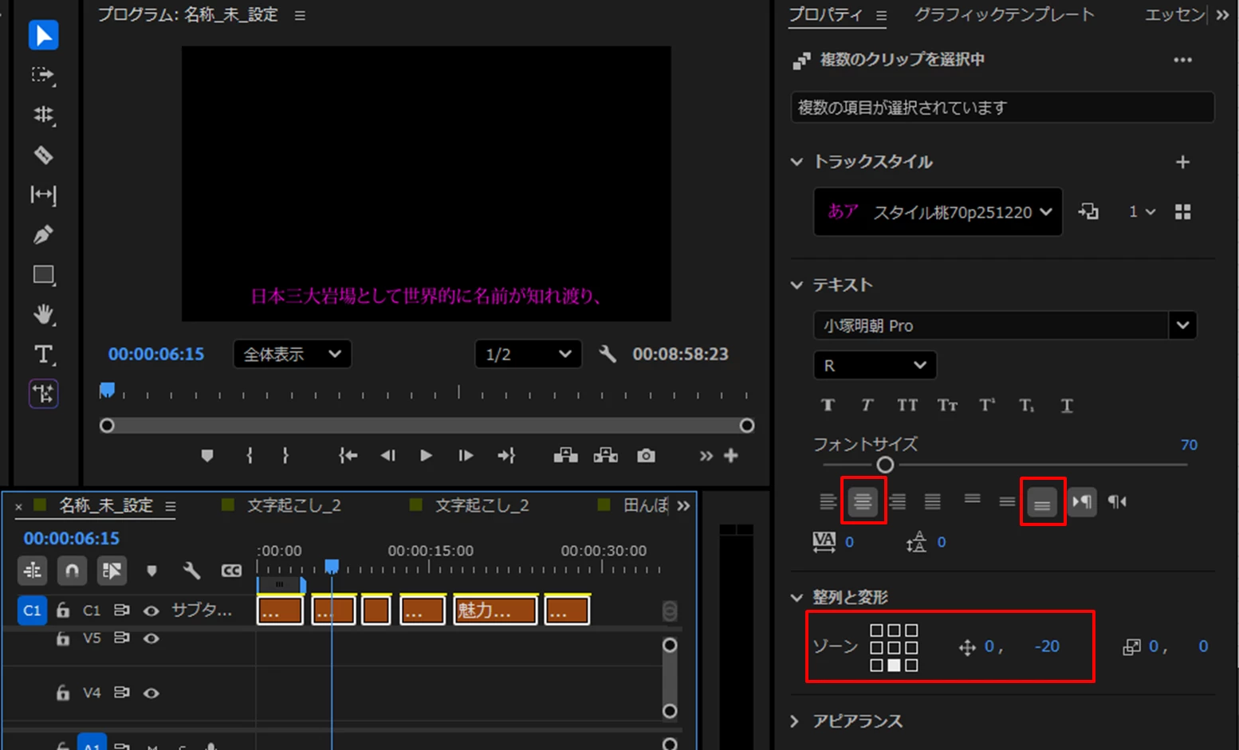
Task: Switch to the 文字起こし_2 sequence tab after 名称_未_設定
Action: 293,505
